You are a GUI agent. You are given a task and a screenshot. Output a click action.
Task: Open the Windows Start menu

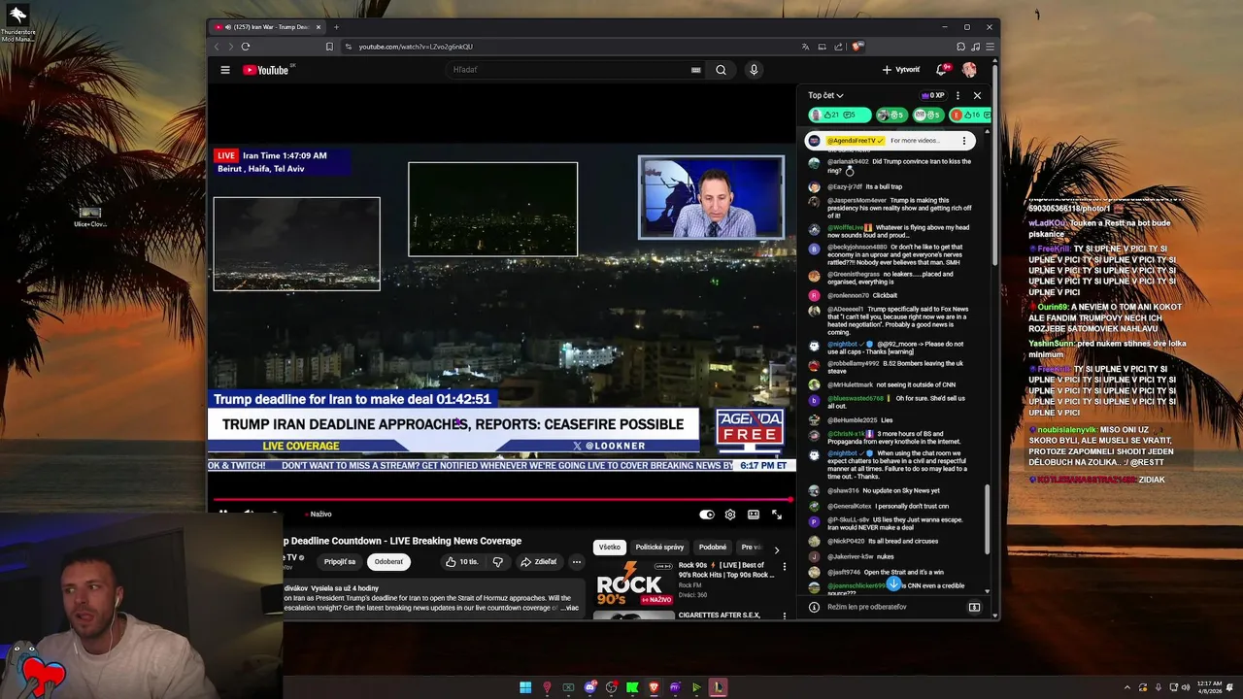click(525, 687)
